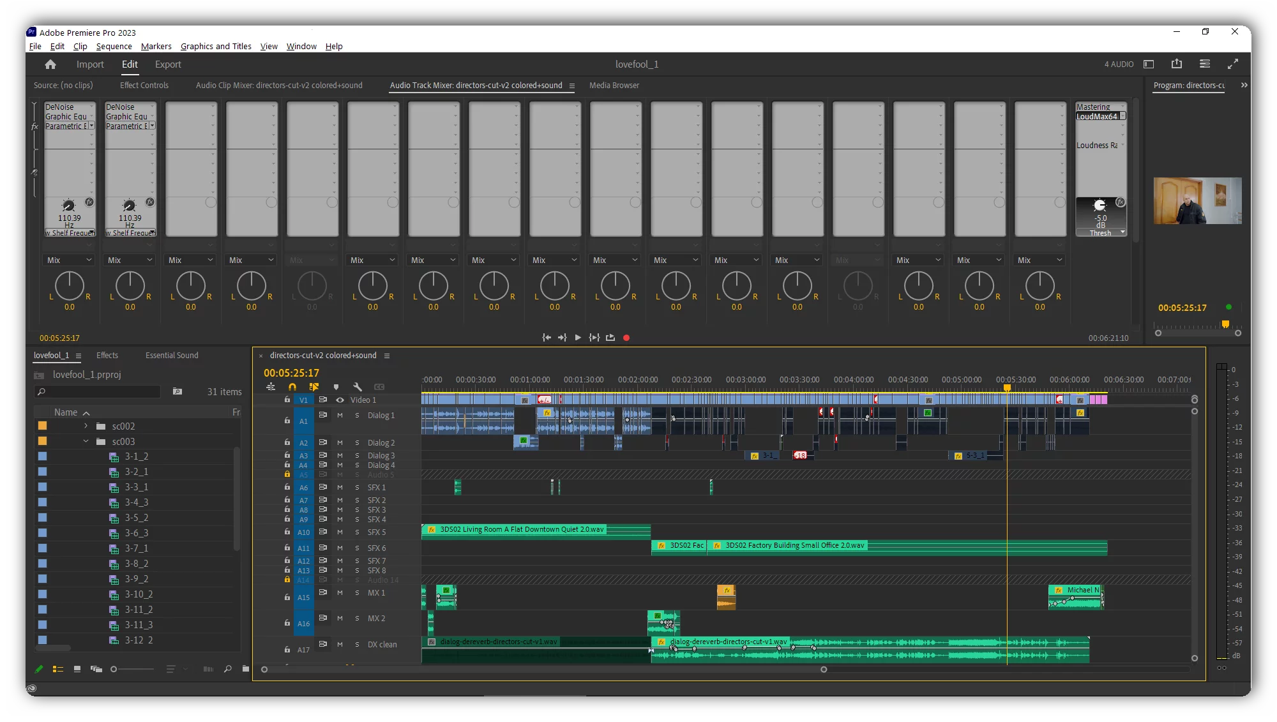Open the Sequence menu in menu bar
Image resolution: width=1277 pixels, height=722 pixels.
pyautogui.click(x=113, y=45)
